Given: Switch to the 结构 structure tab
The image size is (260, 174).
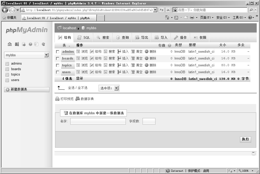Looking at the screenshot, I should point(64,37).
